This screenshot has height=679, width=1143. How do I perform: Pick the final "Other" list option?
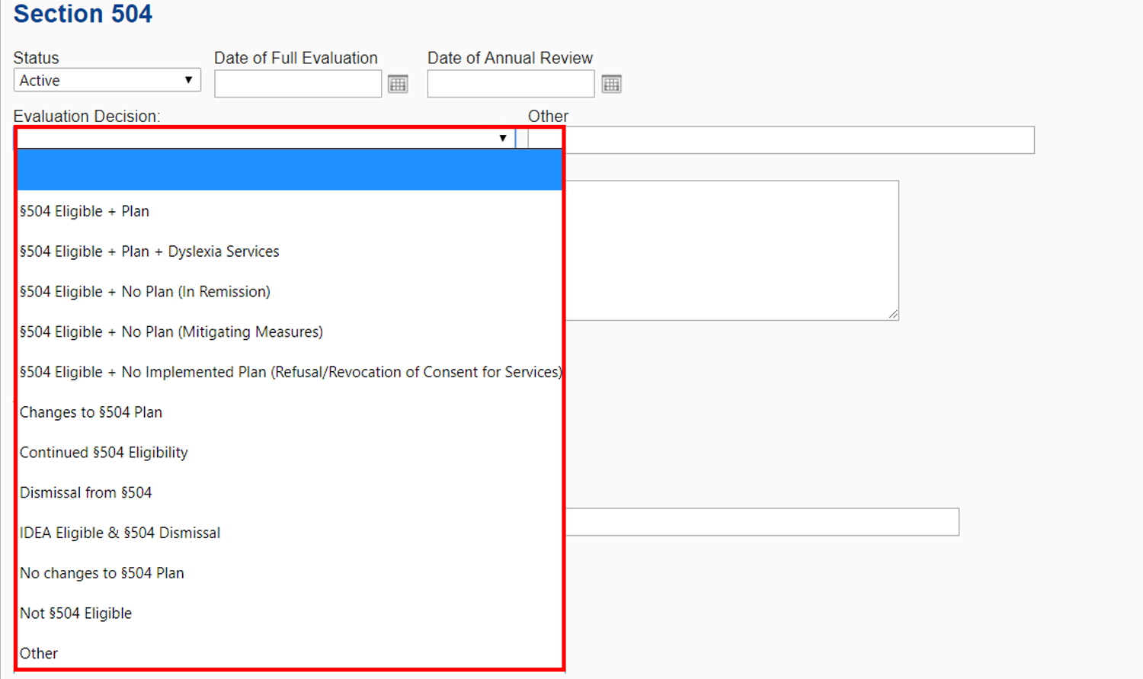39,654
